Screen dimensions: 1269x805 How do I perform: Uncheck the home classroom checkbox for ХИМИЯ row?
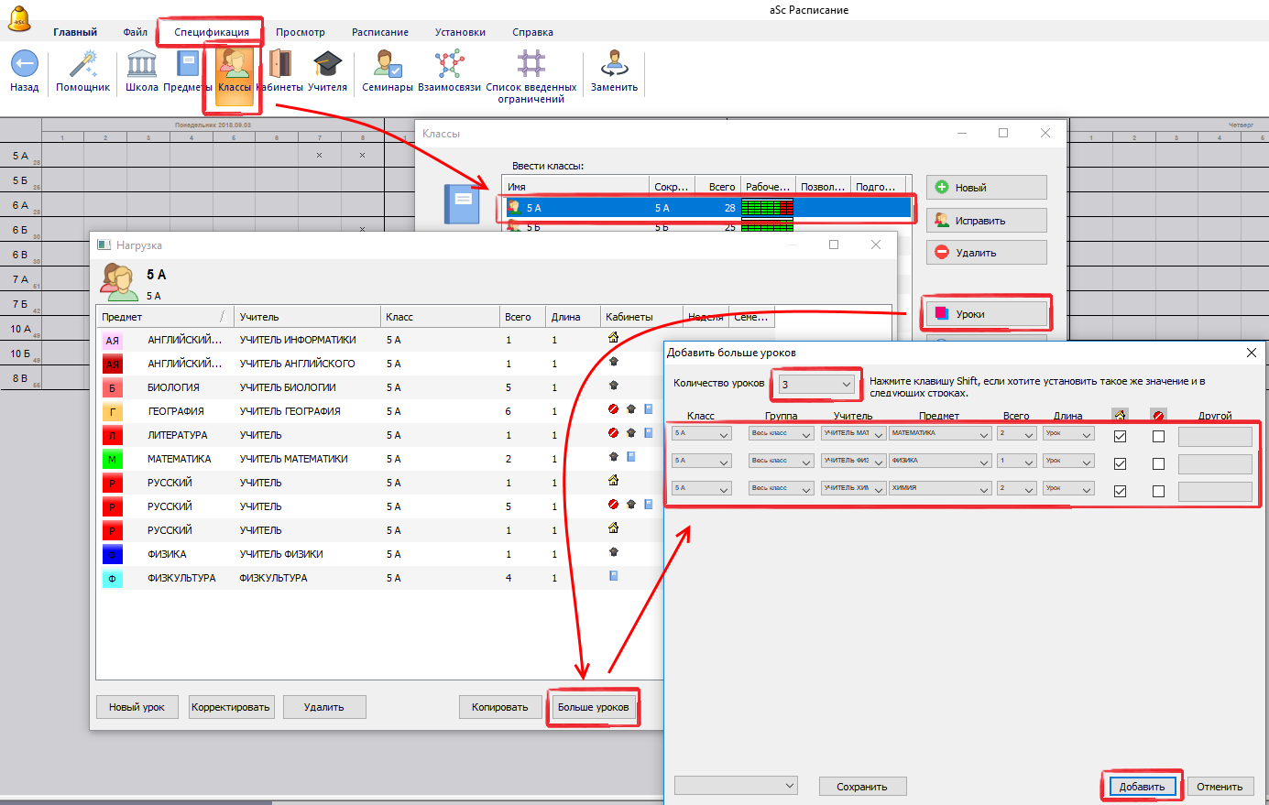point(1120,492)
